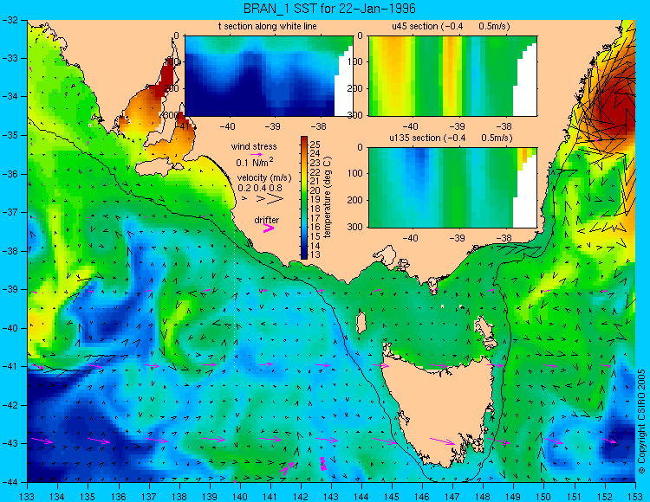The image size is (650, 502).
Task: Click the 'wind stress' legend text
Action: pos(254,146)
